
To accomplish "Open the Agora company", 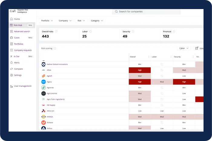I will click(x=49, y=82).
